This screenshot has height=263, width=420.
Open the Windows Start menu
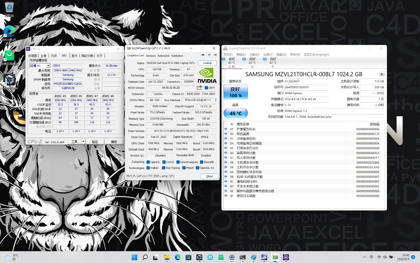tap(134, 257)
